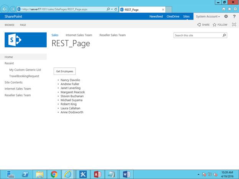The width and height of the screenshot is (239, 179).
Task: Switch to Internet Explorer in taskbar
Action: [68, 174]
